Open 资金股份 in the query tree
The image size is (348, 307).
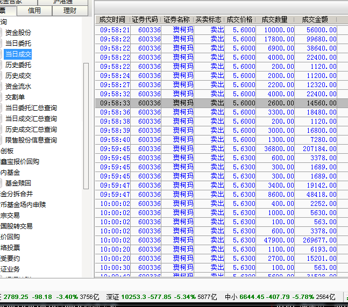point(18,33)
